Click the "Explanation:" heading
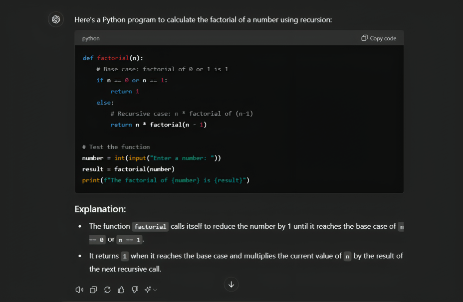This screenshot has height=302, width=463. [x=100, y=209]
